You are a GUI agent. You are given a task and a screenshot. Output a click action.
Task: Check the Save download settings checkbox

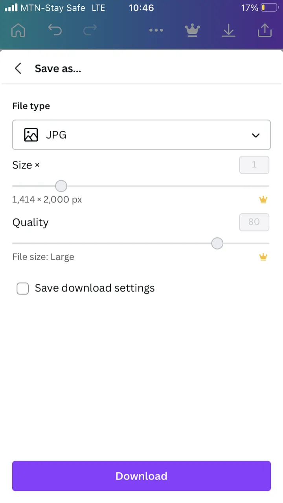(x=23, y=288)
